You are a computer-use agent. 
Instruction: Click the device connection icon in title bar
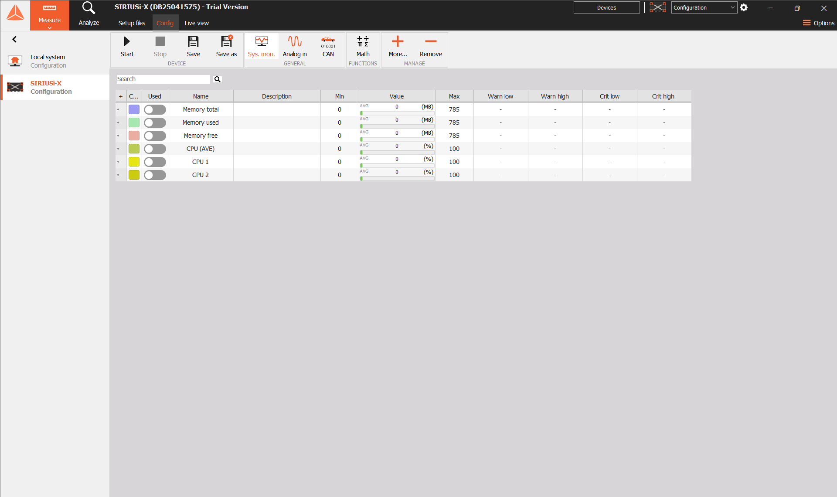coord(658,7)
